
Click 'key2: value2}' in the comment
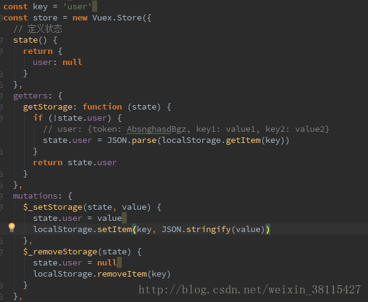(297, 129)
